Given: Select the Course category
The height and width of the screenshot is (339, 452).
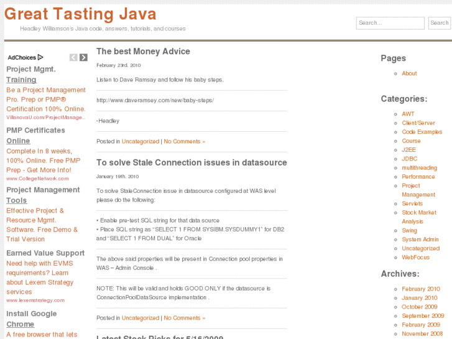Looking at the screenshot, I should pyautogui.click(x=411, y=141).
